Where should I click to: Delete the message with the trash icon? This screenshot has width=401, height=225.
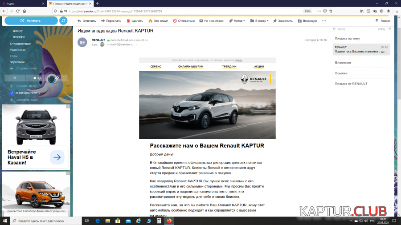click(x=135, y=20)
